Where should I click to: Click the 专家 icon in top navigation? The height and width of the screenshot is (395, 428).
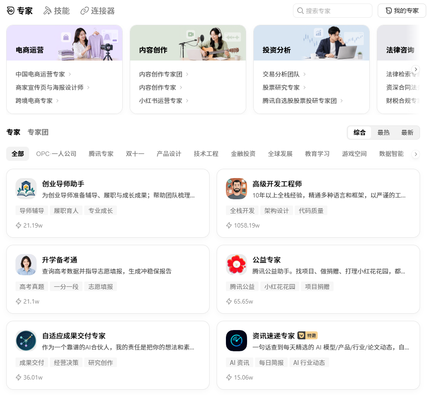coord(11,11)
